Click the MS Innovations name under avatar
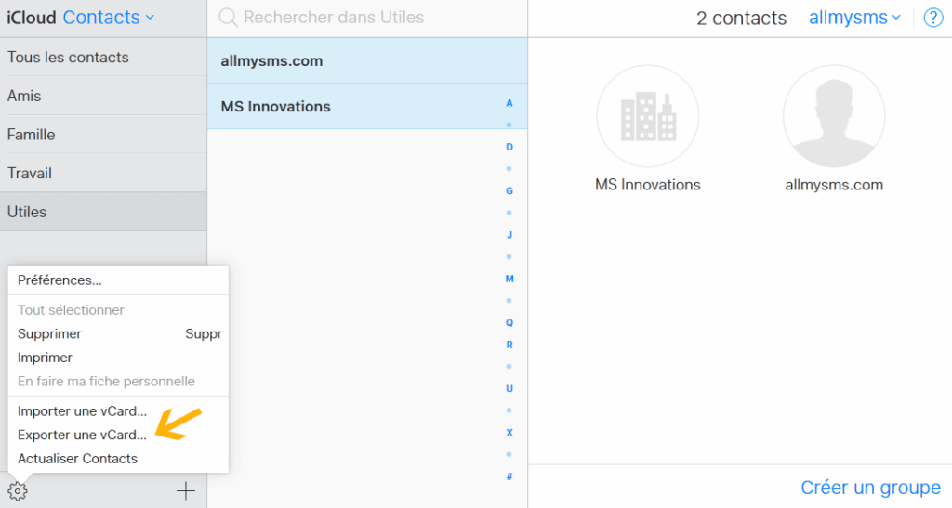952x508 pixels. [648, 184]
